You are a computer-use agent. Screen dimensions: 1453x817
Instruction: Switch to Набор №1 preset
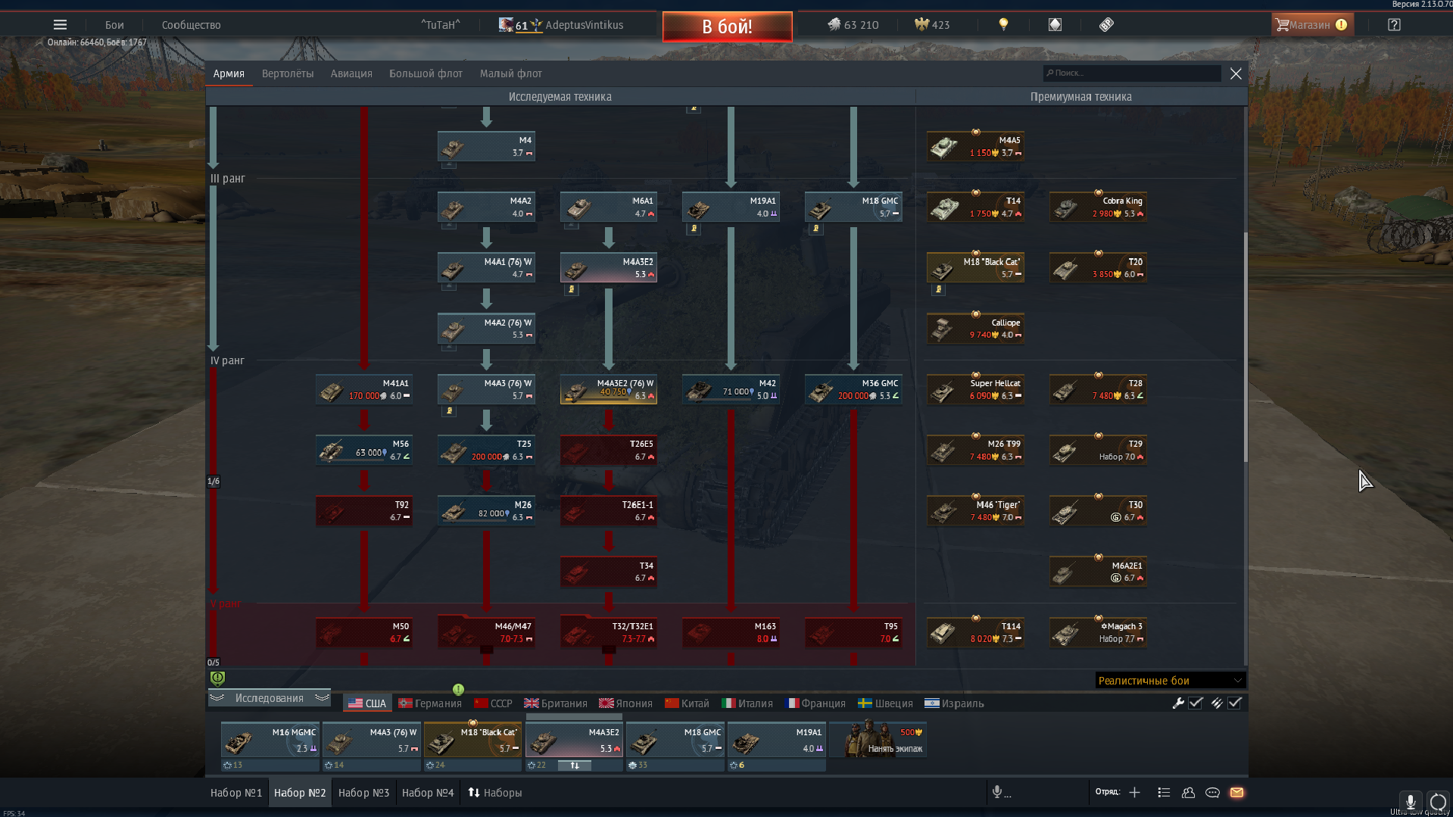tap(236, 793)
